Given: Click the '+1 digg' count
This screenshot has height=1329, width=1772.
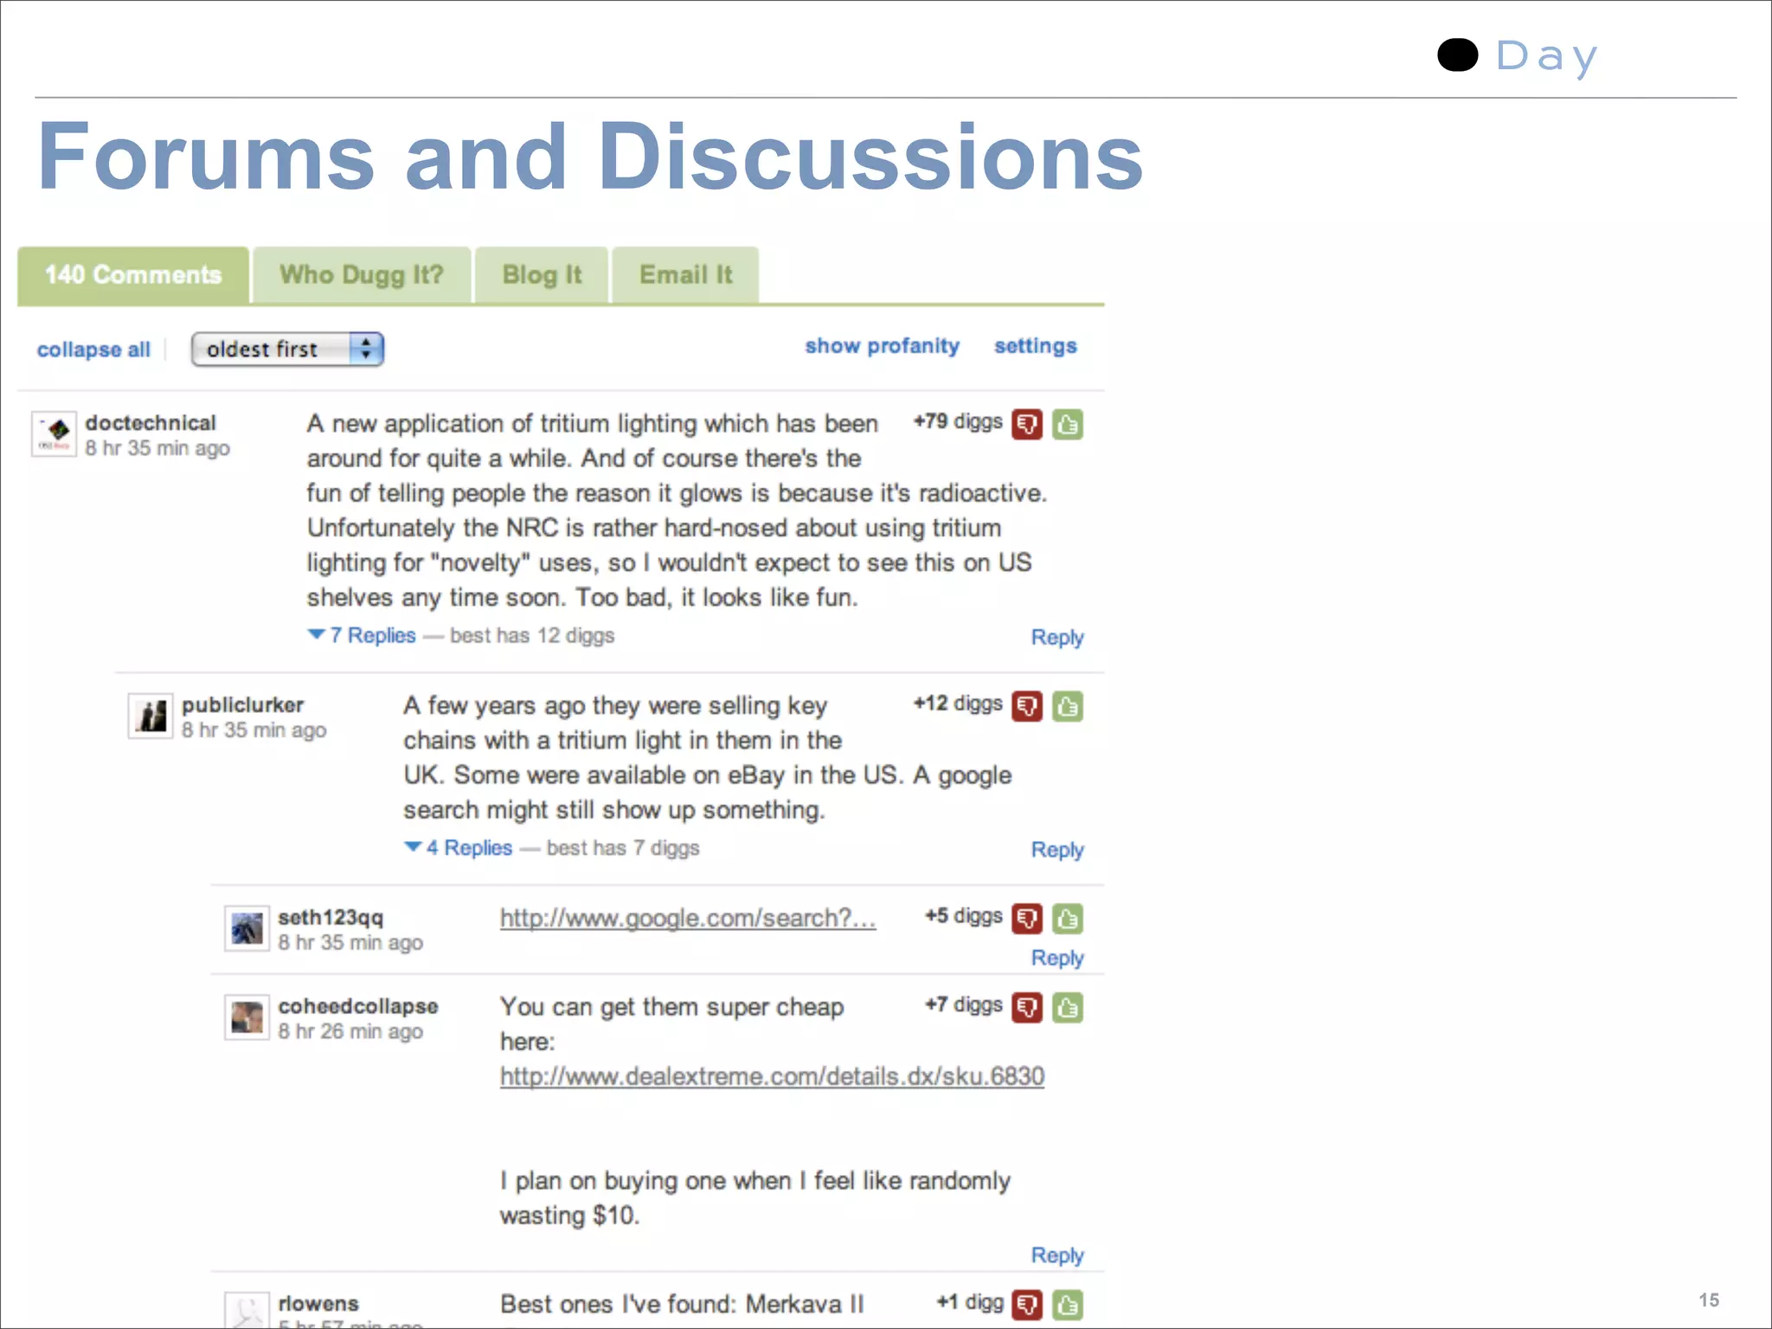Looking at the screenshot, I should click(970, 1302).
